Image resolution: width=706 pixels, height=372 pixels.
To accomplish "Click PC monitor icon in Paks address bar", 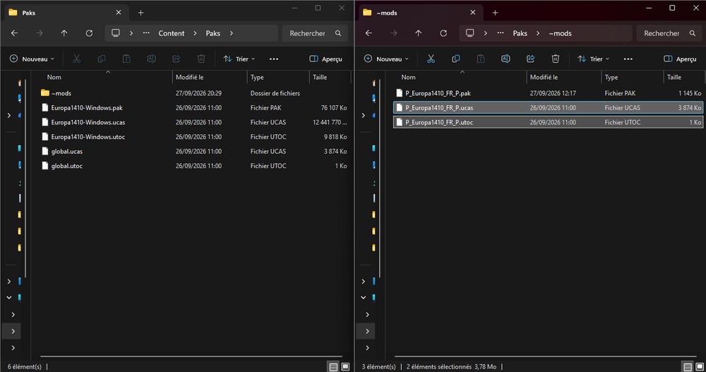I will (x=116, y=33).
